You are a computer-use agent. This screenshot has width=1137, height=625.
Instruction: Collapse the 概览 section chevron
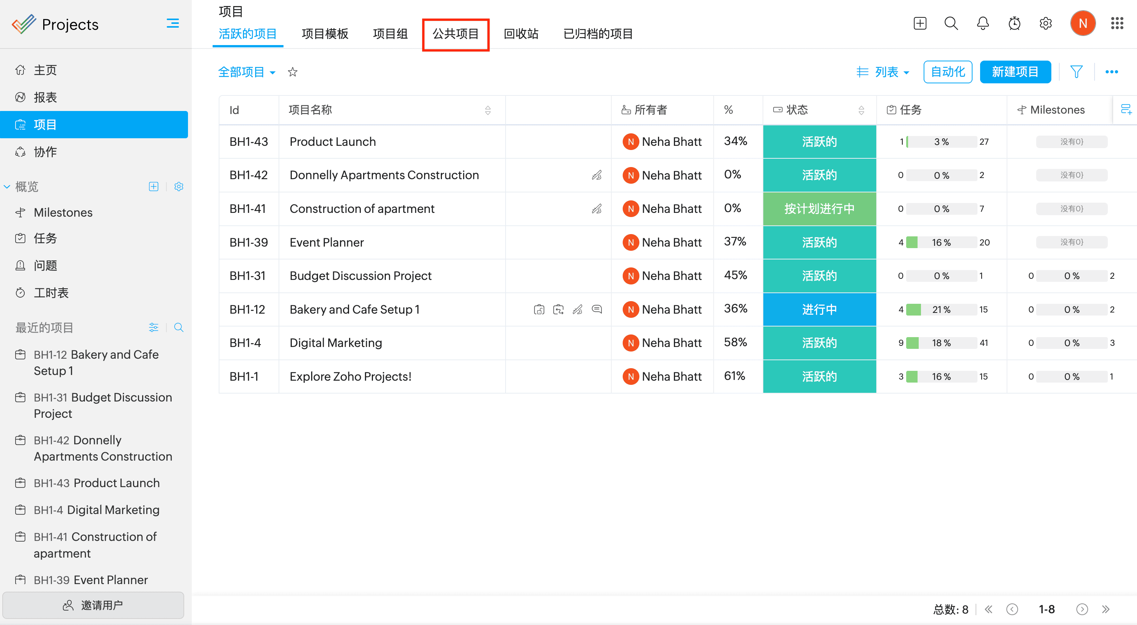tap(7, 187)
